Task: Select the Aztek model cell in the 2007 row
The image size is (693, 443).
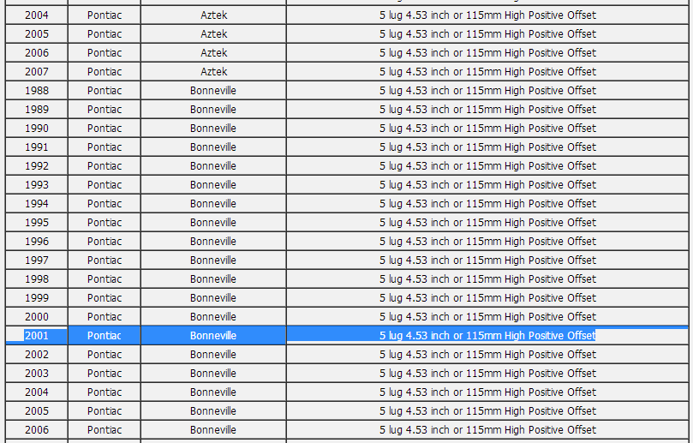Action: [x=214, y=72]
